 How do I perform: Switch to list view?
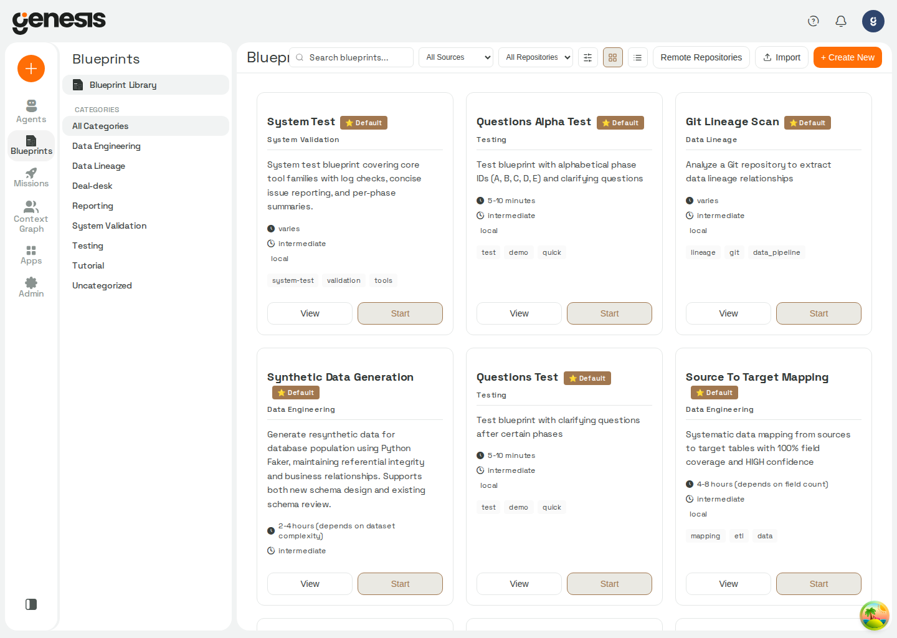point(638,57)
